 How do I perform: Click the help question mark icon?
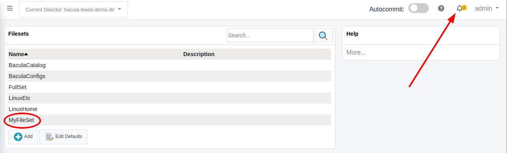pyautogui.click(x=441, y=8)
